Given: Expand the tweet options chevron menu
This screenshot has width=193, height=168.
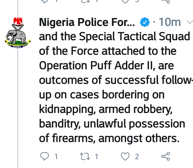Looking at the screenshot, I should tap(190, 22).
